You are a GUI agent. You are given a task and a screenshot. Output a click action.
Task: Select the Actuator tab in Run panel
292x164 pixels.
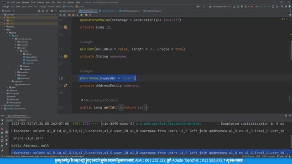point(21,120)
